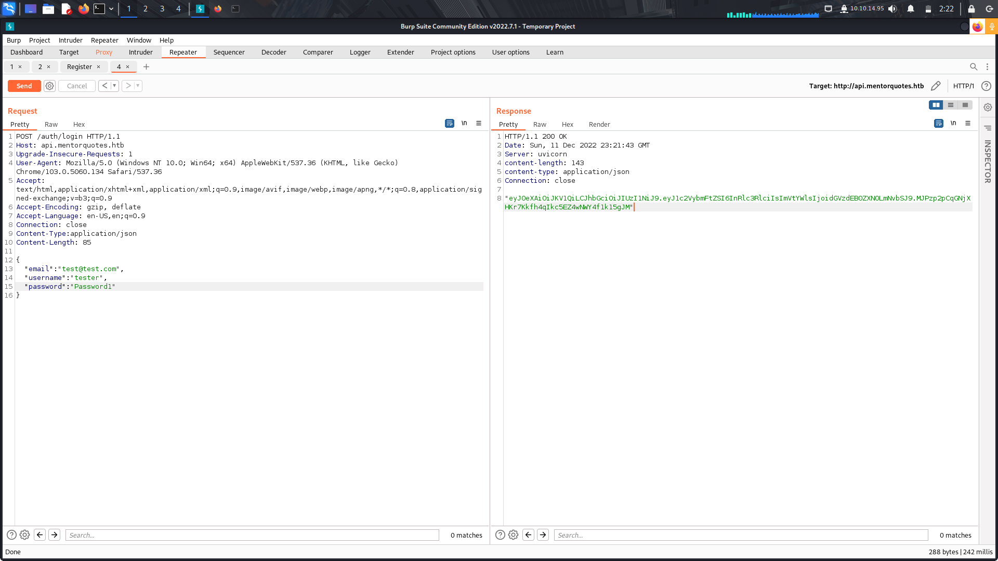Image resolution: width=998 pixels, height=561 pixels.
Task: Show \n non-printing characters in the Request panel
Action: coord(464,123)
